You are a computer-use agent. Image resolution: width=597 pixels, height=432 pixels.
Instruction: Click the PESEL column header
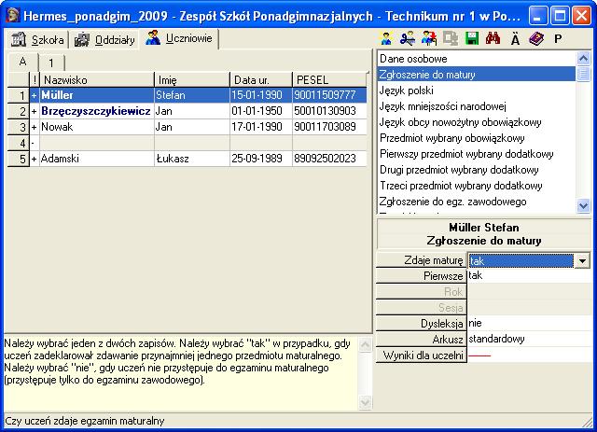[x=329, y=80]
